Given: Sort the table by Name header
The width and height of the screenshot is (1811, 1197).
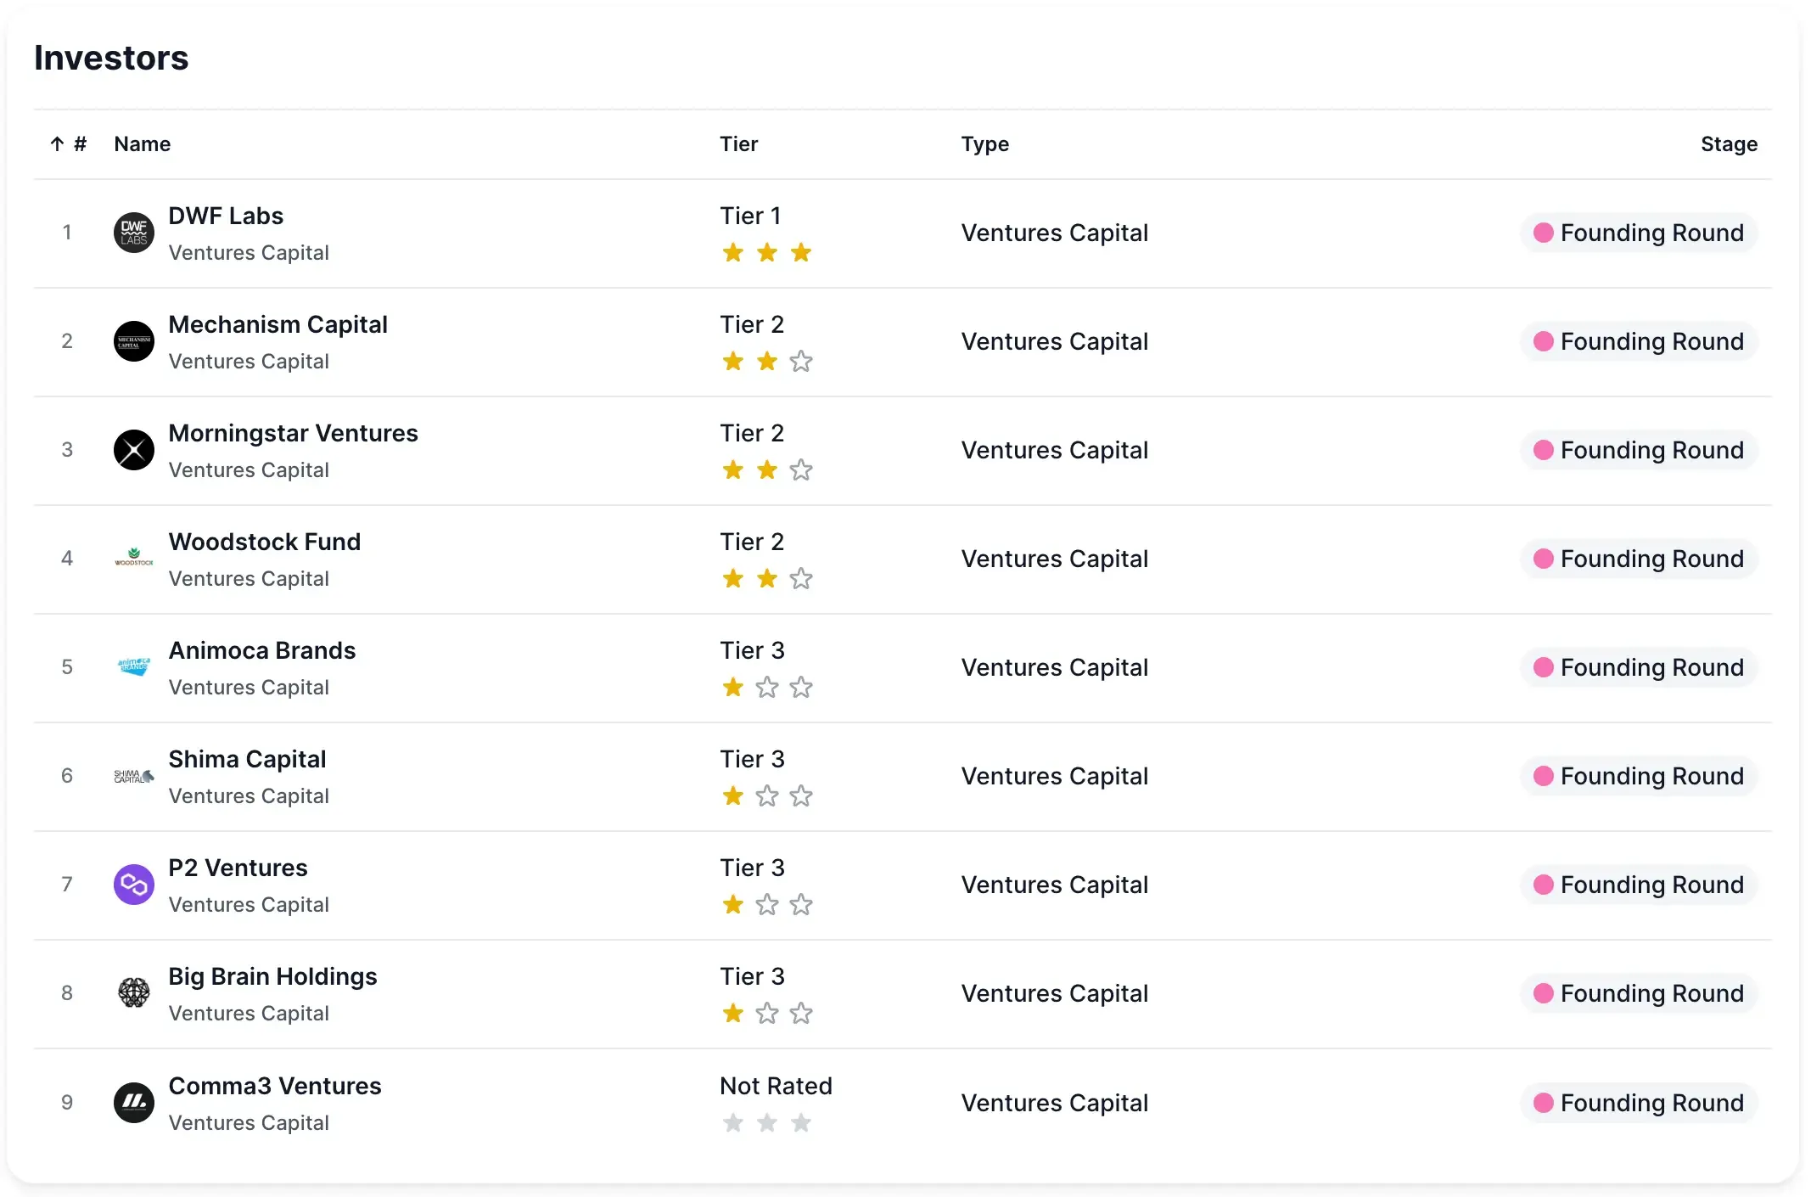Looking at the screenshot, I should [x=143, y=144].
